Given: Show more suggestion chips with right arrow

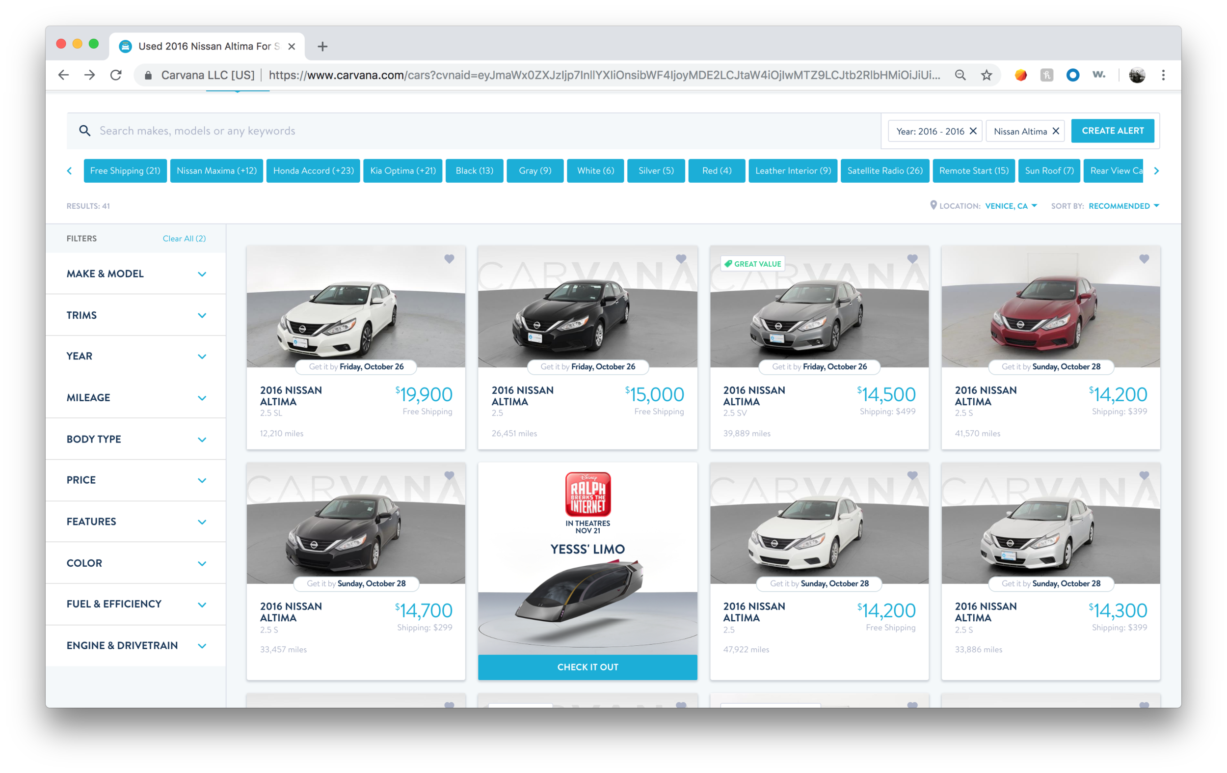Looking at the screenshot, I should (1156, 171).
